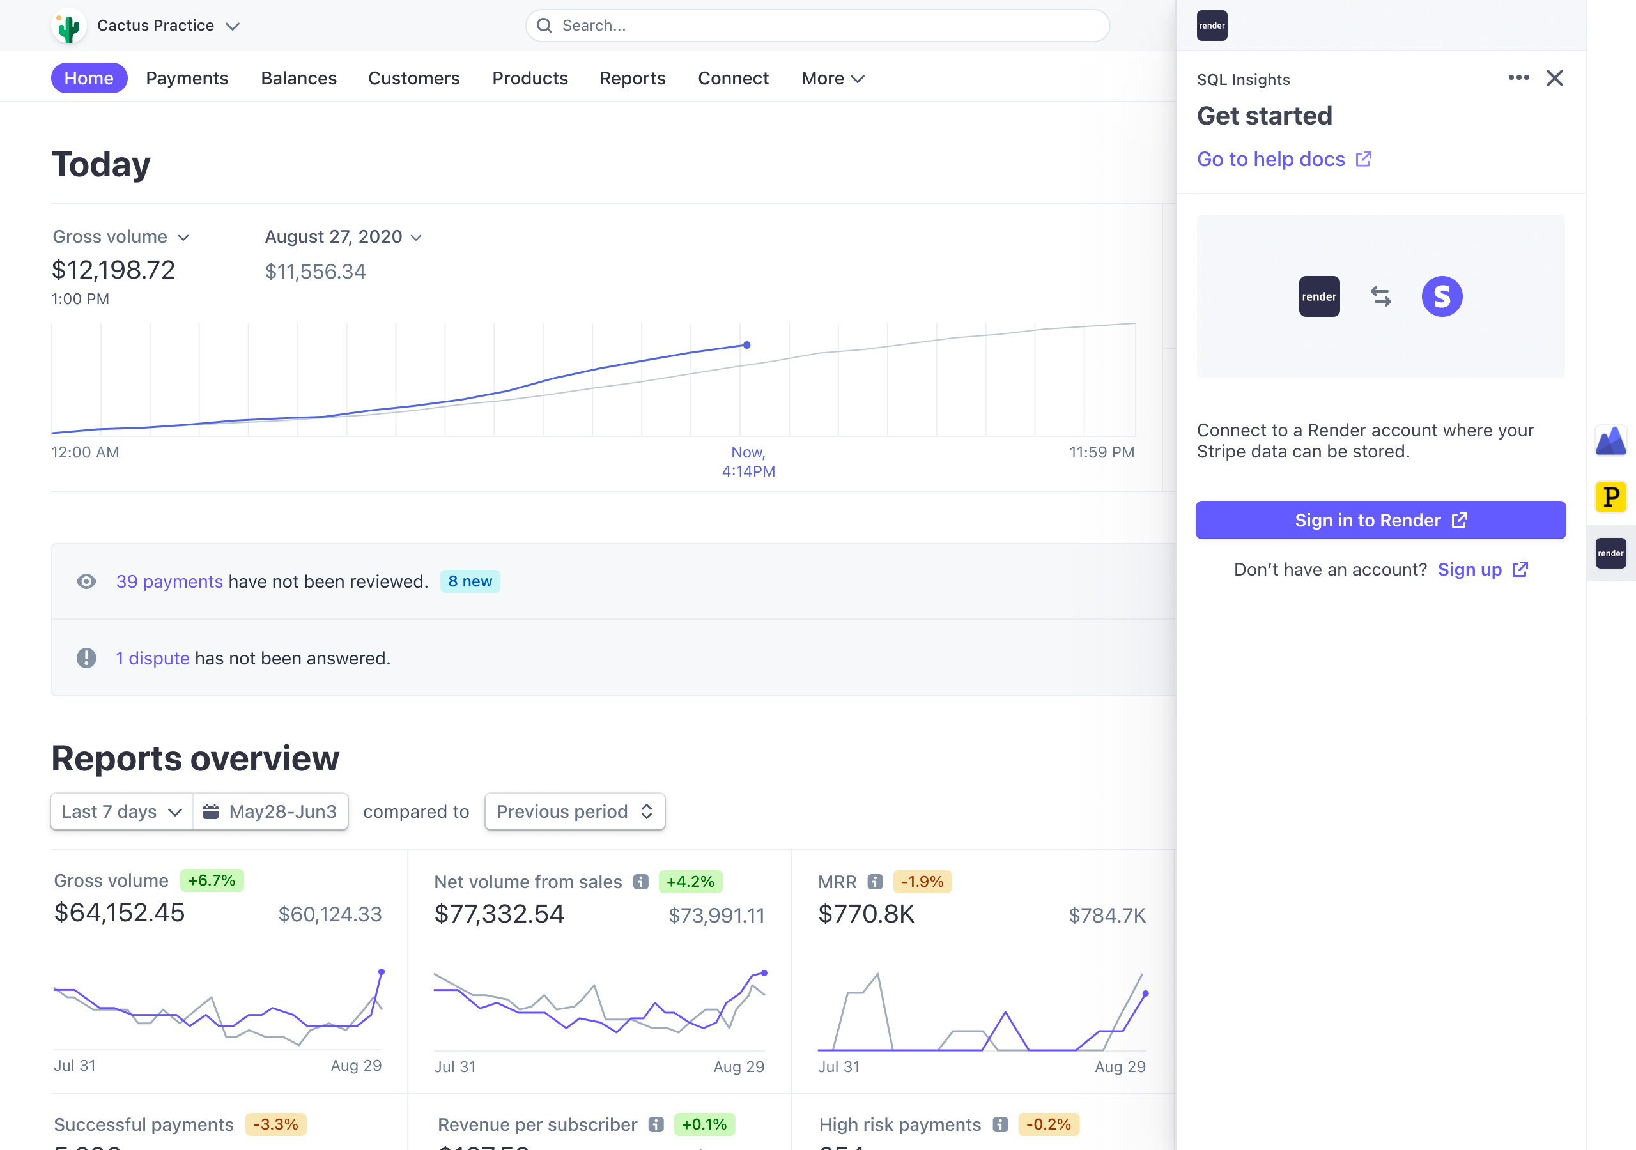This screenshot has height=1150, width=1636.
Task: Open the May28-Jun3 date picker
Action: [x=271, y=811]
